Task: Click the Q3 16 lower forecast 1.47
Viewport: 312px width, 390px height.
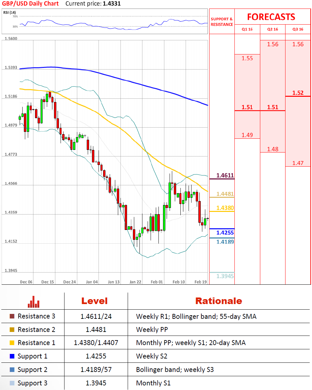Action: coord(298,163)
